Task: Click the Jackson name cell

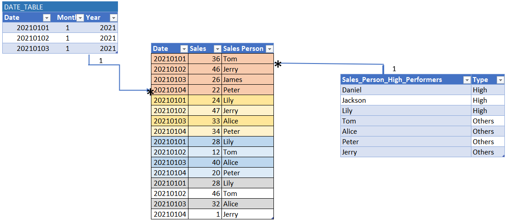Action: tap(405, 100)
